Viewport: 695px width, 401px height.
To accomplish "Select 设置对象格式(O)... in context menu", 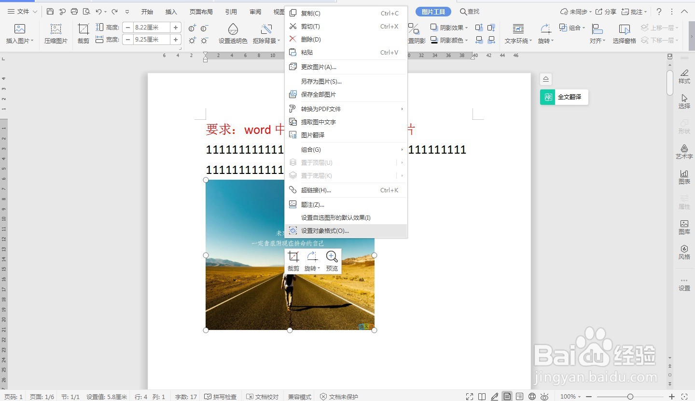I will point(346,231).
